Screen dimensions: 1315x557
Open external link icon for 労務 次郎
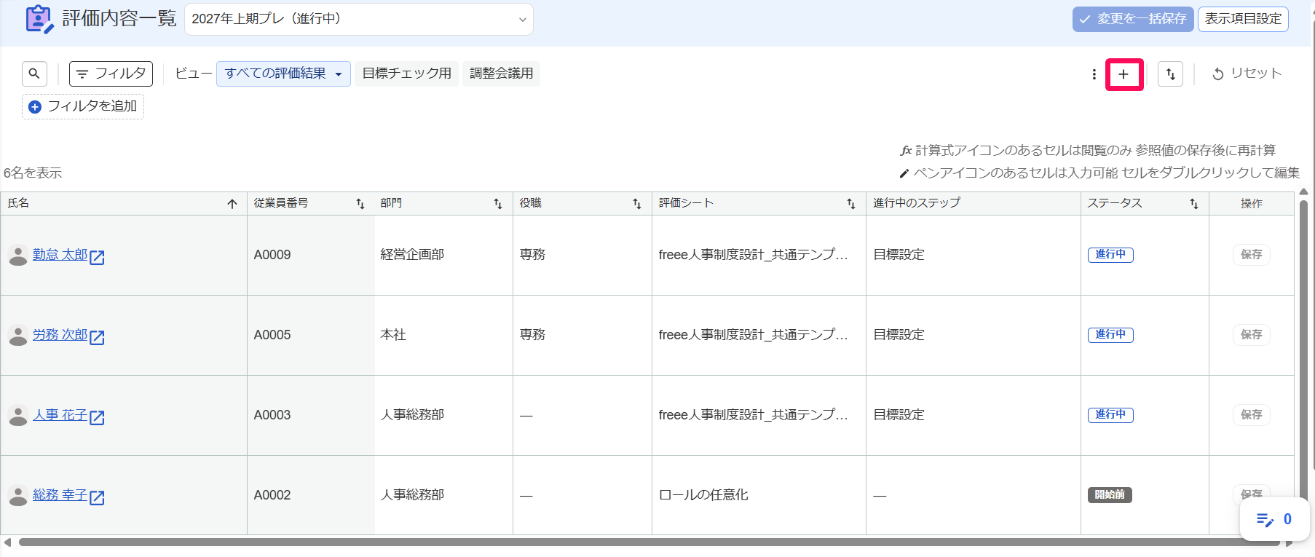pos(97,337)
